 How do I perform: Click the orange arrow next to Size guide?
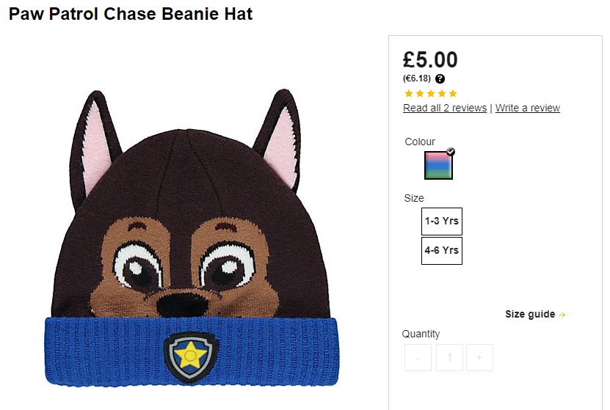pos(562,315)
